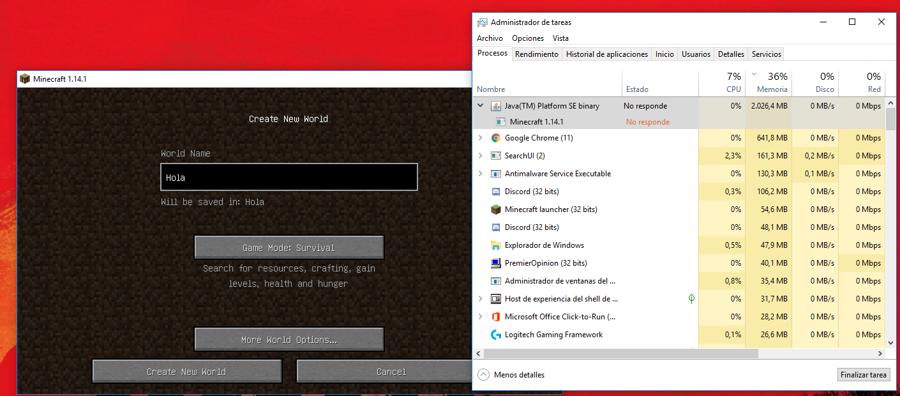900x396 pixels.
Task: Click the Google Chrome process icon
Action: coord(496,138)
